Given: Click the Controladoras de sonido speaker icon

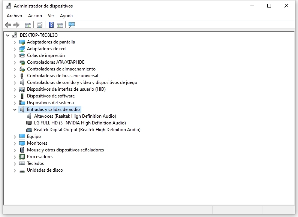Looking at the screenshot, I should pyautogui.click(x=22, y=82).
